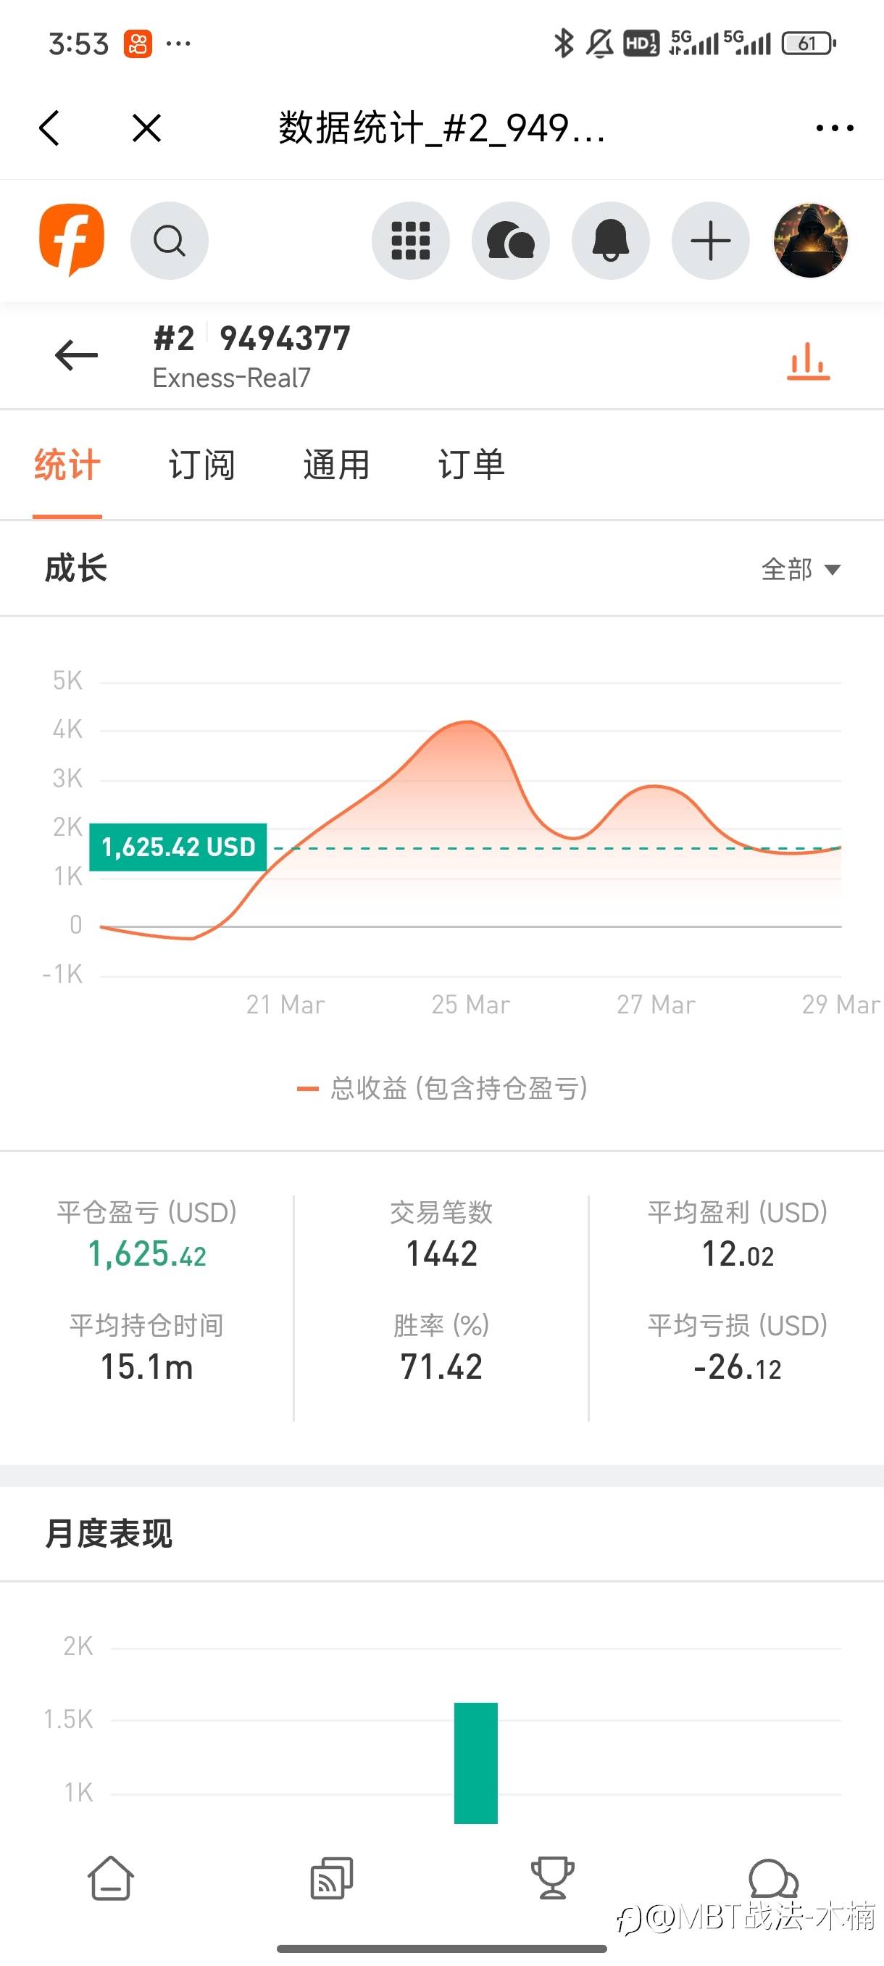Open the trophy ranking bottom icon

552,1878
